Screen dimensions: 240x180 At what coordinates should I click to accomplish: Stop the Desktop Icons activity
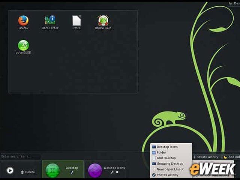click(117, 172)
